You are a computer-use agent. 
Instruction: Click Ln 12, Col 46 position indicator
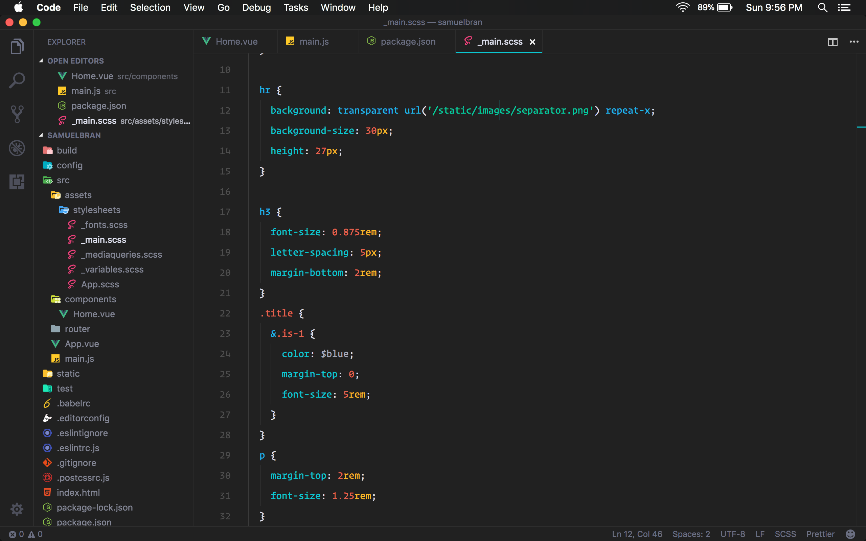click(637, 534)
